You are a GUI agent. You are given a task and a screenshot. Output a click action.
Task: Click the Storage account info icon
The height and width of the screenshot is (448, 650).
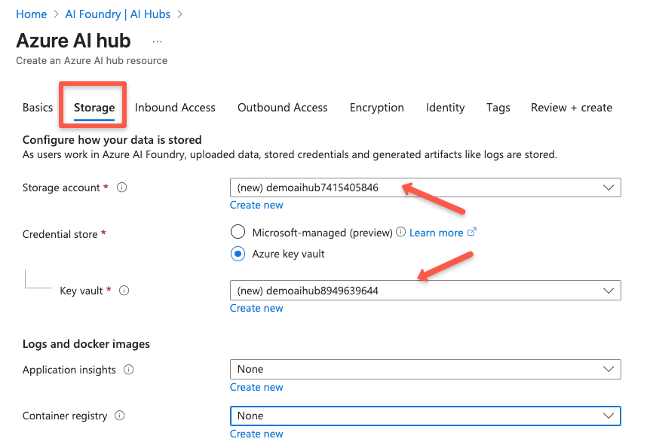pos(121,187)
